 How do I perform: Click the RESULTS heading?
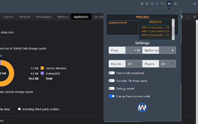(x=155, y=22)
